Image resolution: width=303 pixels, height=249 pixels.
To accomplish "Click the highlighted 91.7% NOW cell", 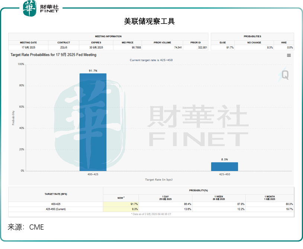I will (x=121, y=204).
